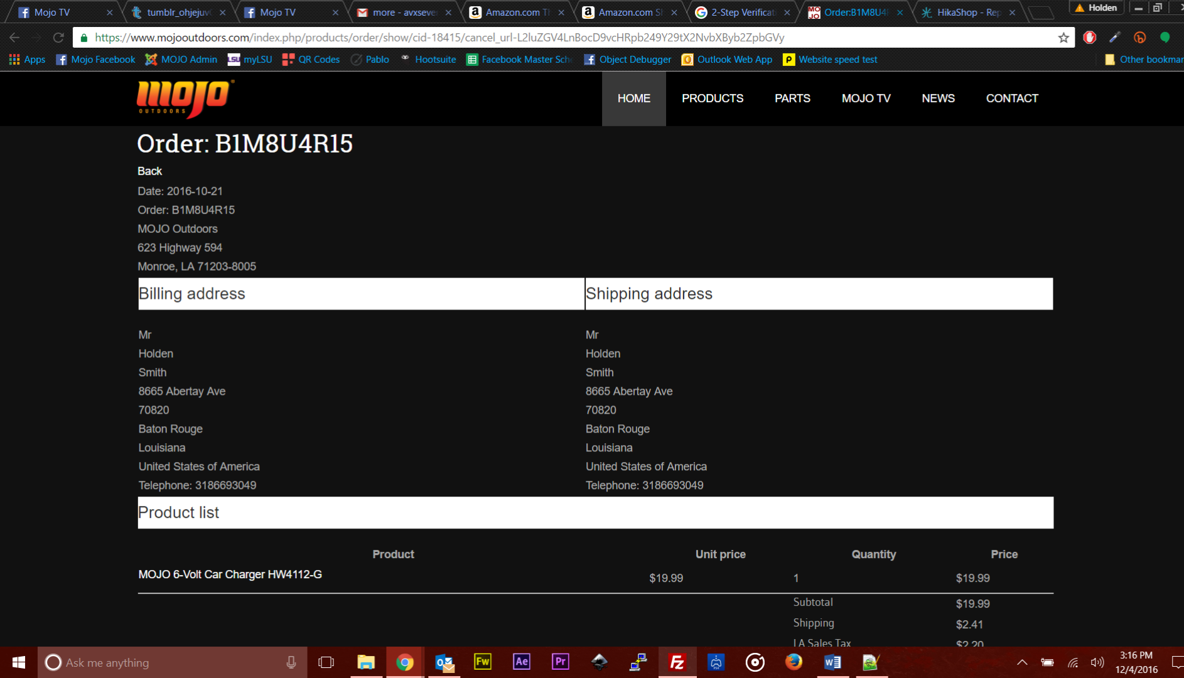Bookmark this page with the star icon
The image size is (1184, 678).
[x=1063, y=38]
